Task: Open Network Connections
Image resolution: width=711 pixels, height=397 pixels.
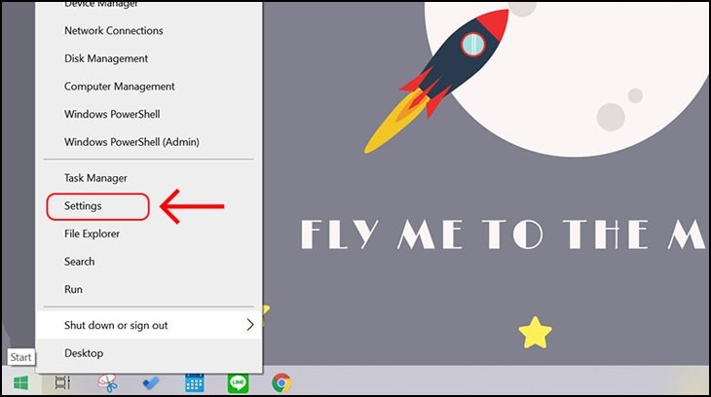Action: pyautogui.click(x=114, y=30)
